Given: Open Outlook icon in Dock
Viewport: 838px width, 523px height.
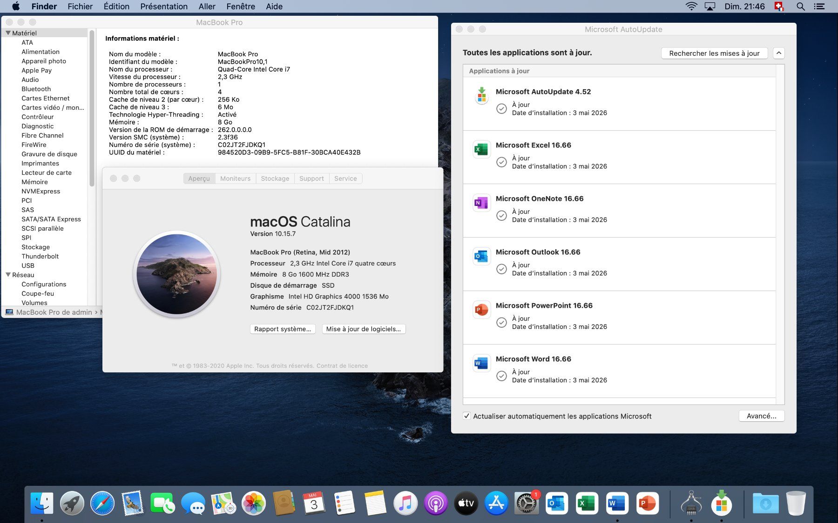Looking at the screenshot, I should (x=557, y=503).
